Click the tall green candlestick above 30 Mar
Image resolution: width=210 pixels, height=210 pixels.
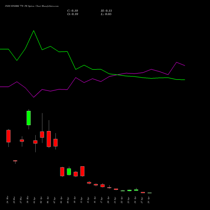[x=29, y=118]
